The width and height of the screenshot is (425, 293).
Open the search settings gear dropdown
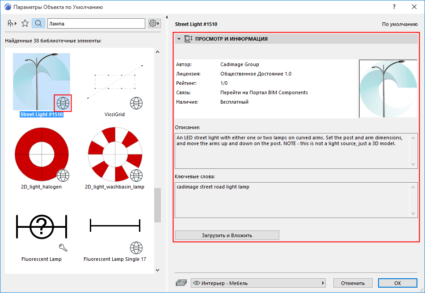point(154,24)
